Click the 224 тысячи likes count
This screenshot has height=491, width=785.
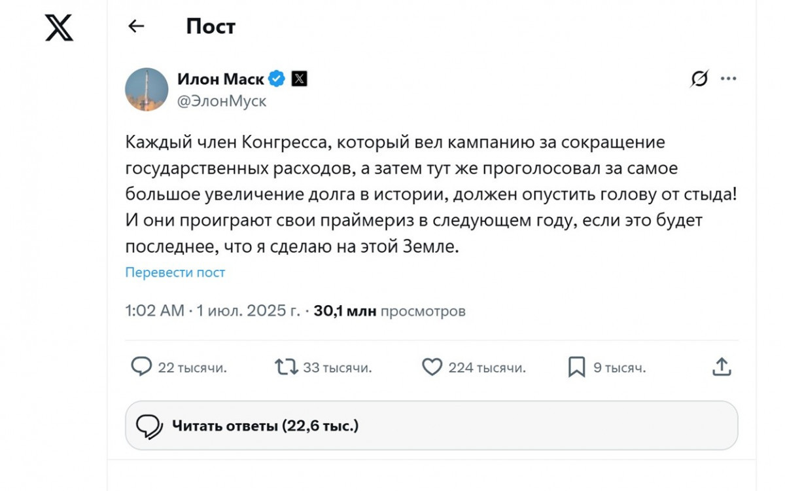487,368
